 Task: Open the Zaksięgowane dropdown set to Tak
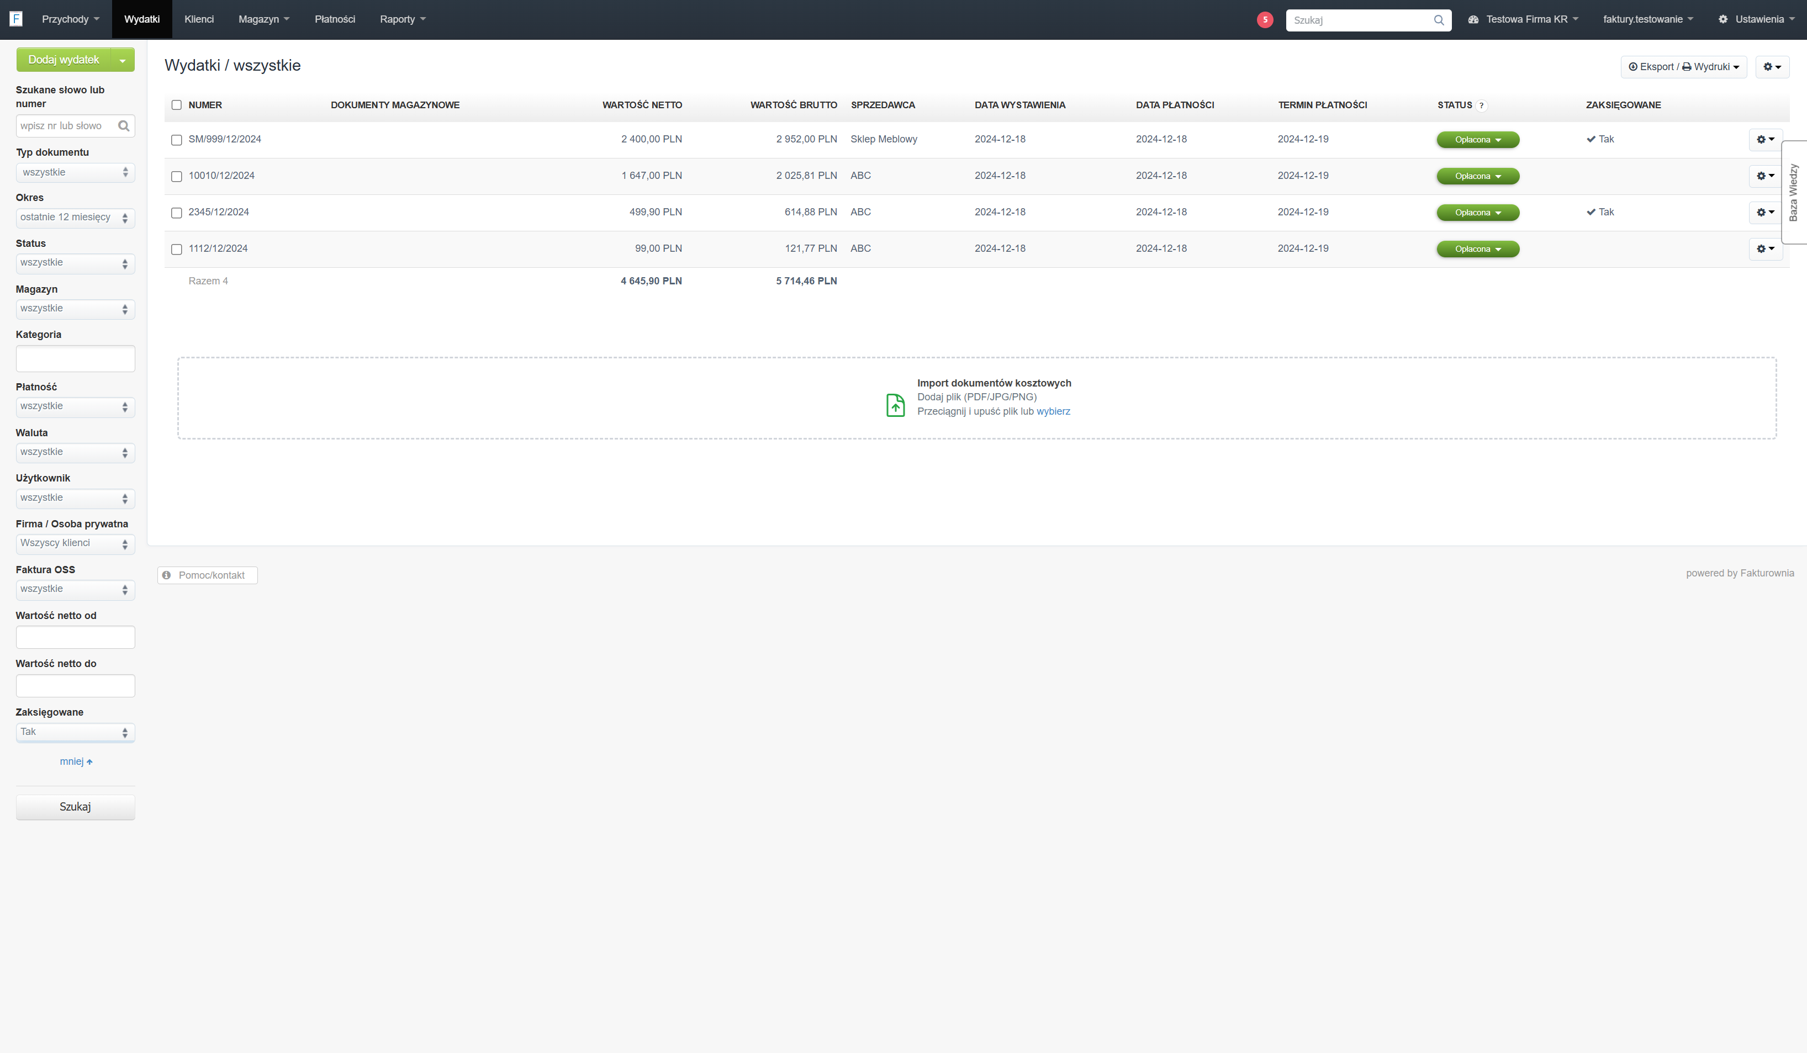pos(75,732)
